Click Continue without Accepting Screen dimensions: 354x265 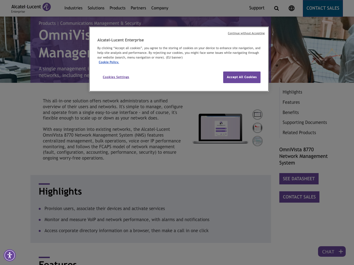[246, 33]
